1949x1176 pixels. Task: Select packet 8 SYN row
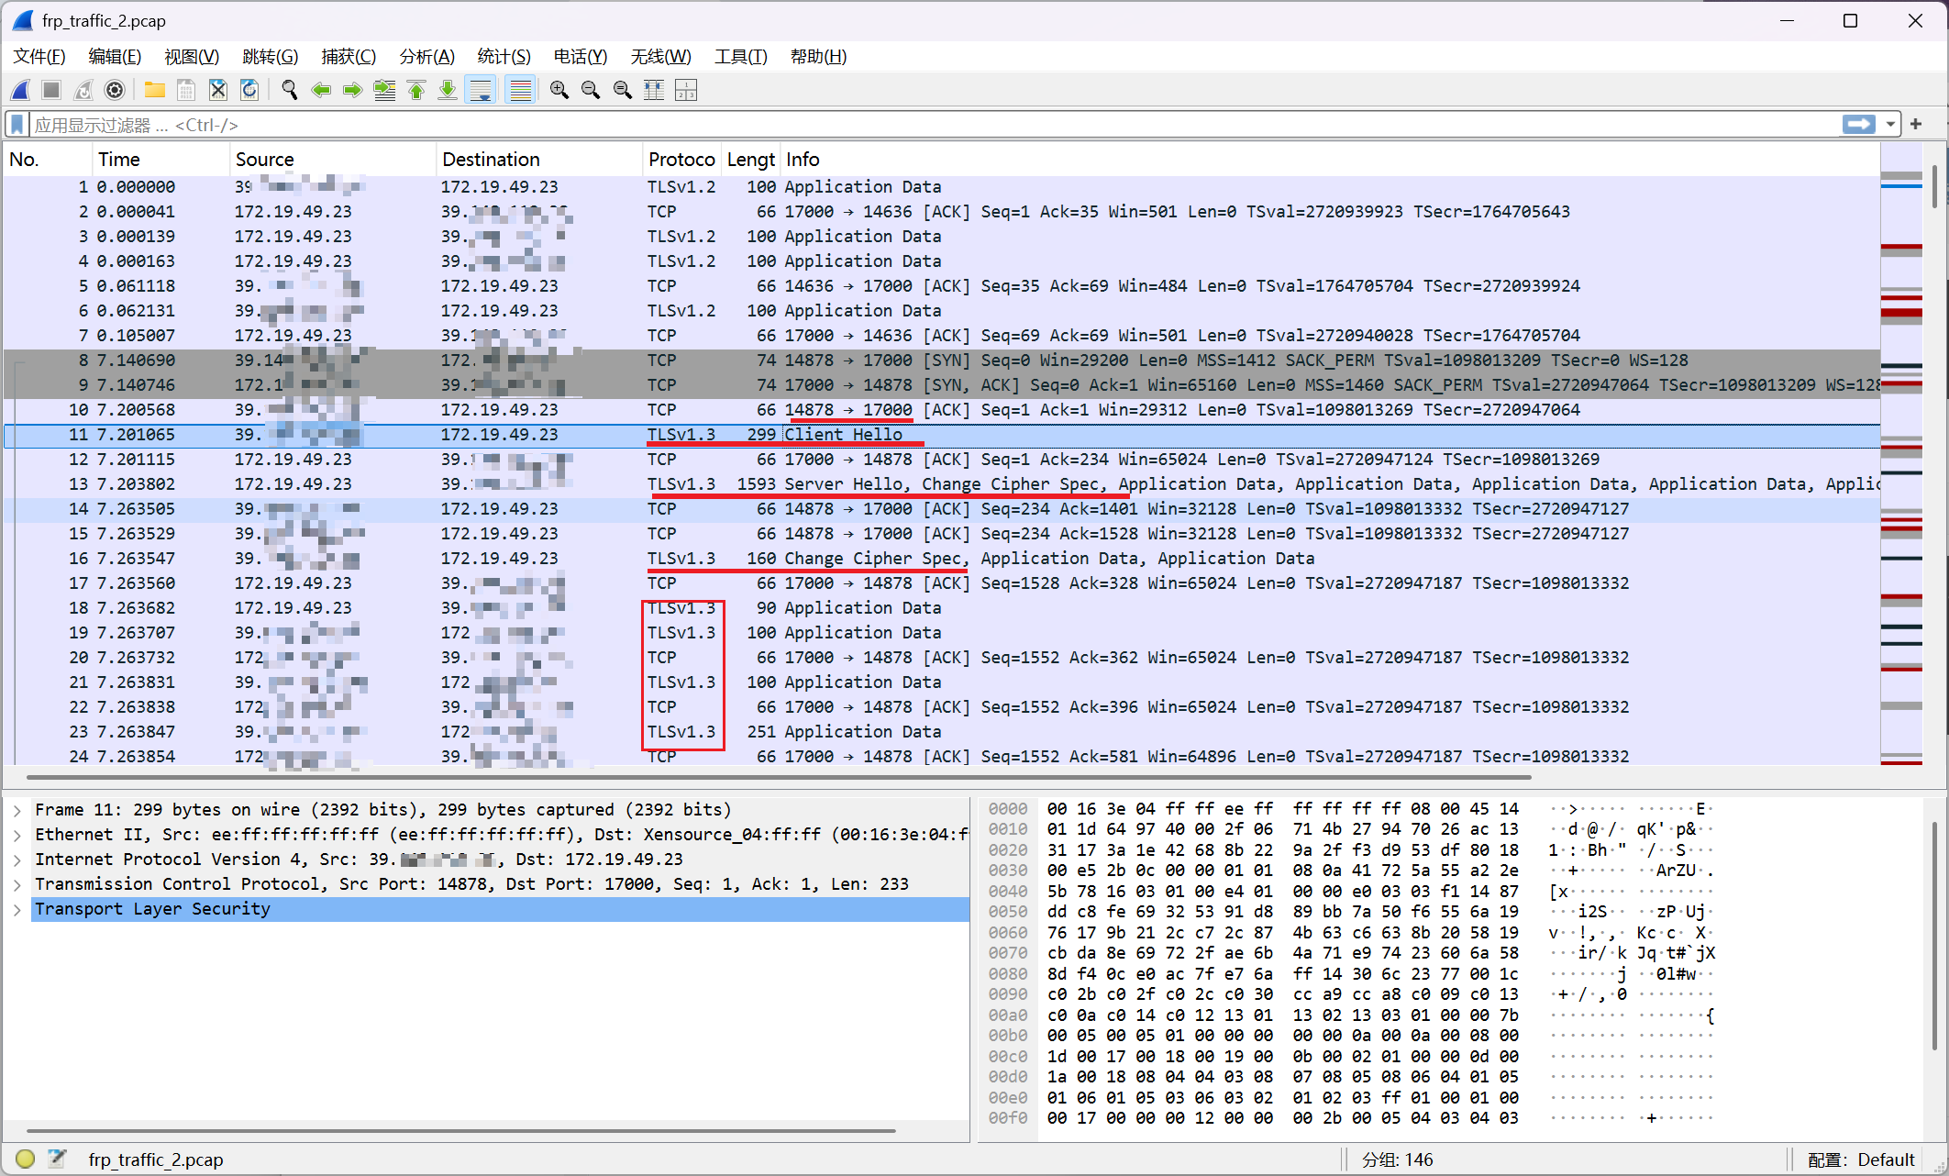[941, 361]
